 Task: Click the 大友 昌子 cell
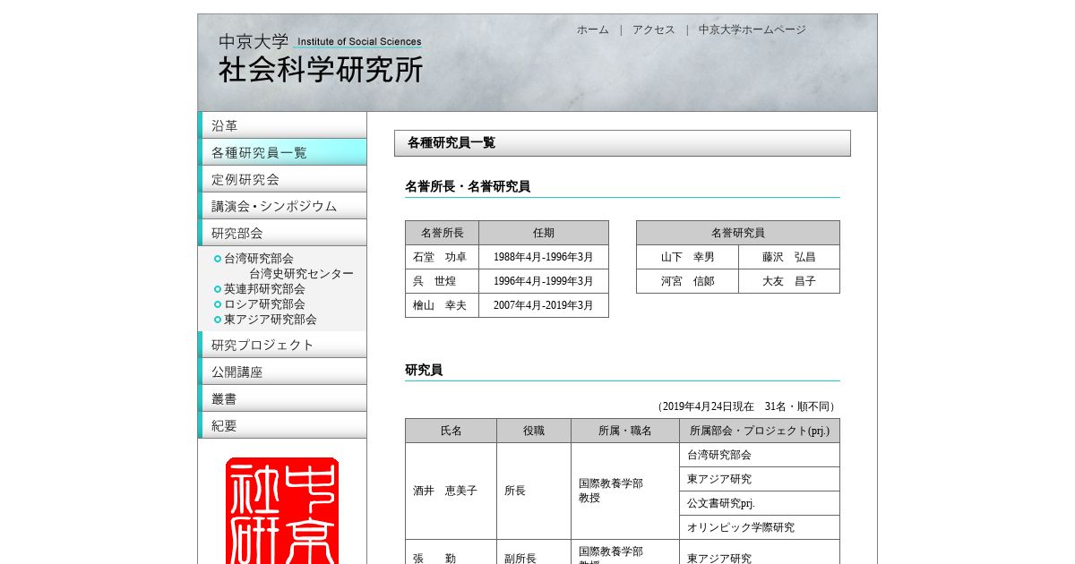(x=789, y=281)
